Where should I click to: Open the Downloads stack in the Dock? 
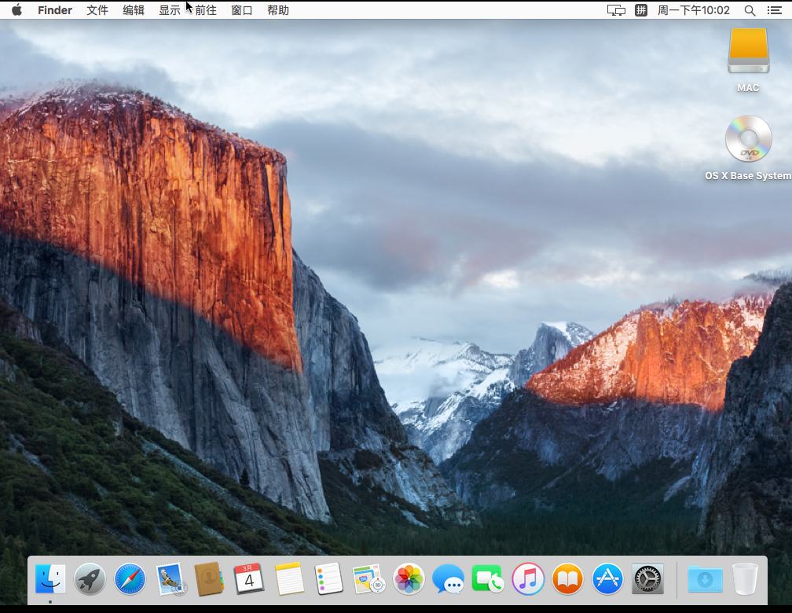pos(705,579)
